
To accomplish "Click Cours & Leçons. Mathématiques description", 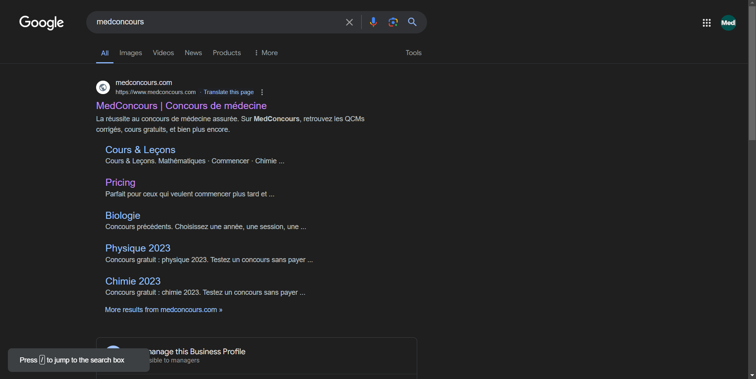I will click(195, 161).
